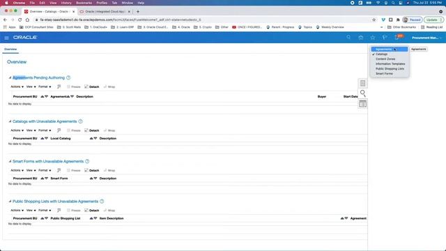The width and height of the screenshot is (446, 251).
Task: Open Weekly Overview bookmark
Action: [330, 27]
